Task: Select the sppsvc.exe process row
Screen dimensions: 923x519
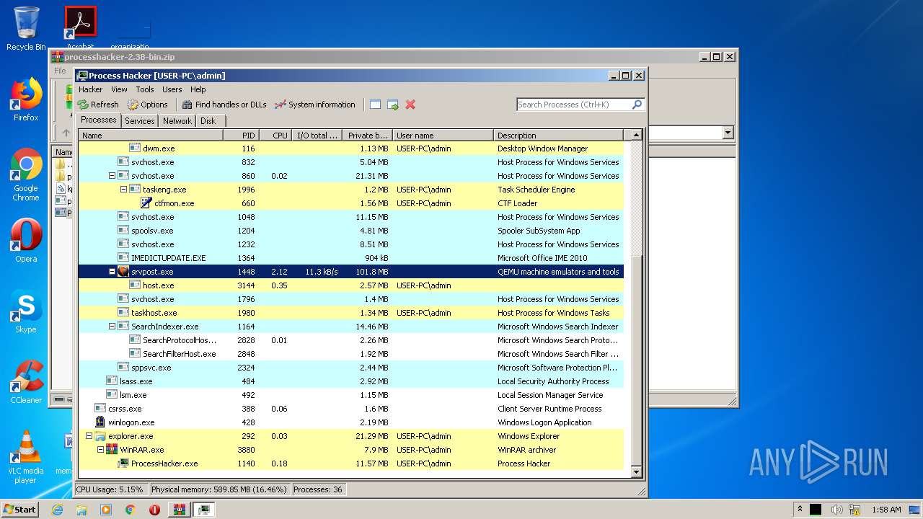Action: 350,368
